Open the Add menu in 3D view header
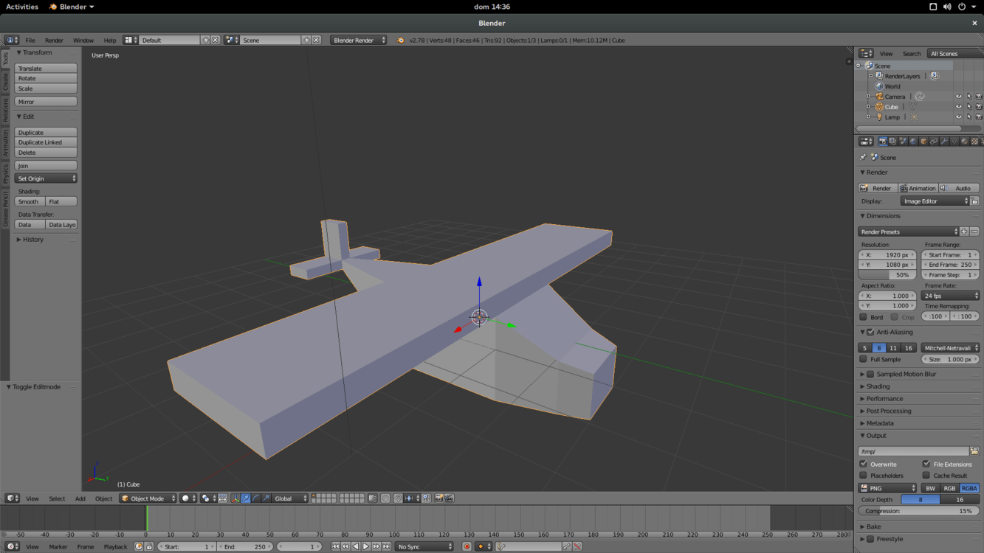 tap(80, 499)
